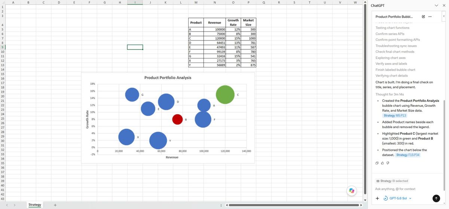Image resolution: width=449 pixels, height=209 pixels.
Task: Click the plus attach button in chat
Action: 378,198
